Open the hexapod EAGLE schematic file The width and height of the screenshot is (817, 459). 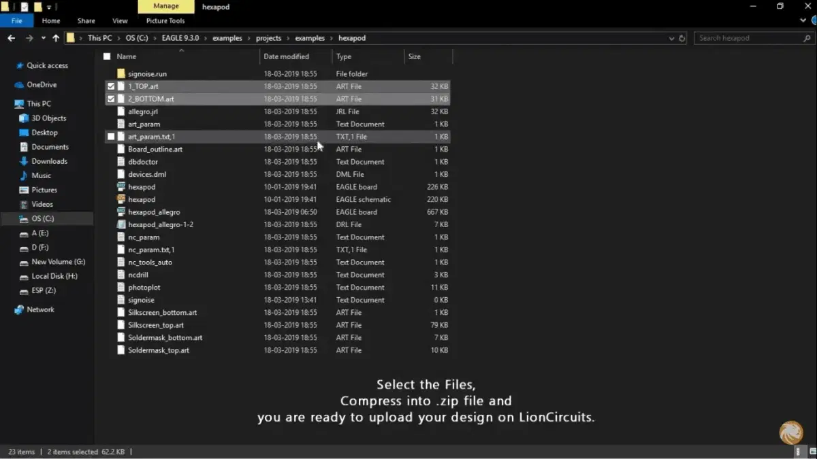point(142,199)
